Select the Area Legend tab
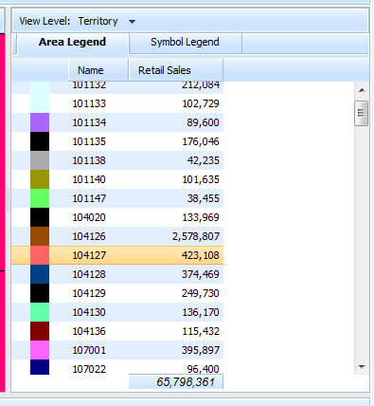Image resolution: width=374 pixels, height=406 pixels. [x=72, y=43]
